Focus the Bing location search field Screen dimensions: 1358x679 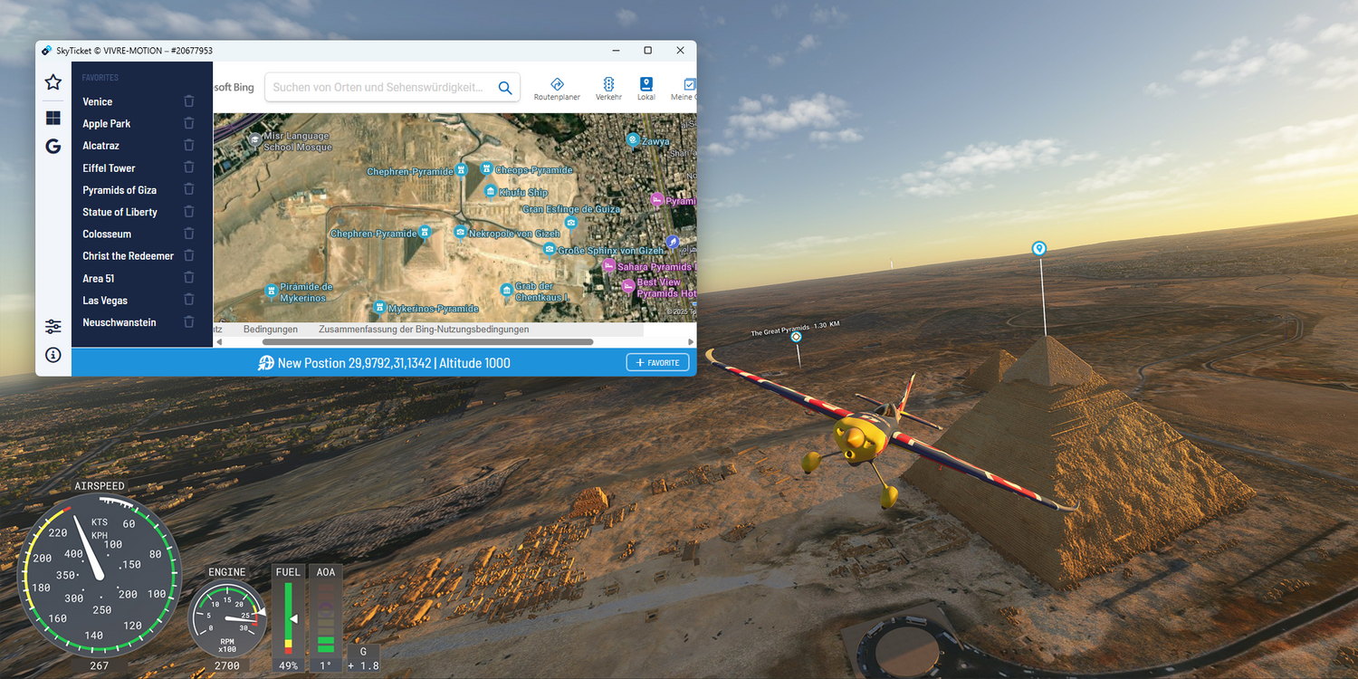(378, 88)
